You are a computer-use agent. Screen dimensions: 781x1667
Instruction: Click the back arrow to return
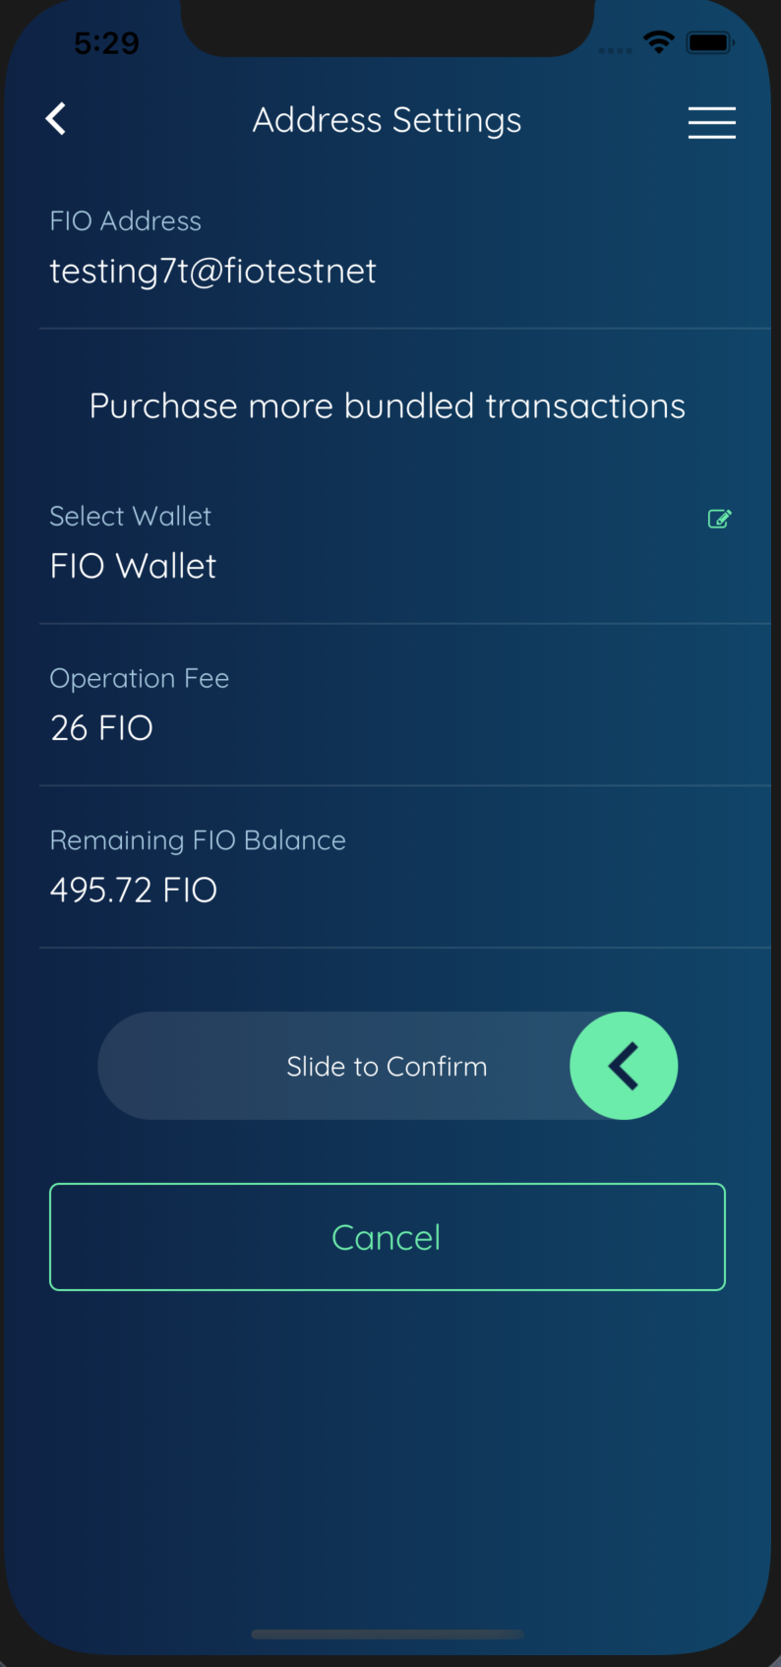point(55,118)
